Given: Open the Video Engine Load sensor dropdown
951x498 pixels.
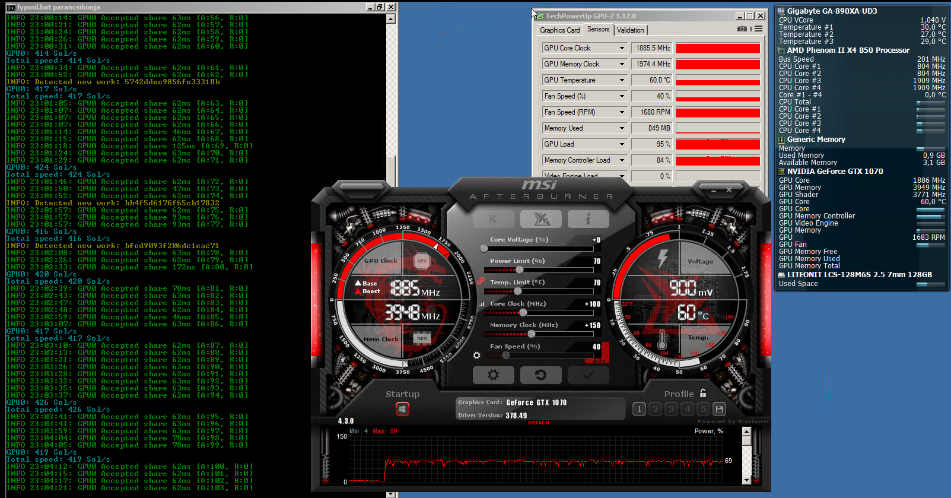Looking at the screenshot, I should [x=622, y=176].
